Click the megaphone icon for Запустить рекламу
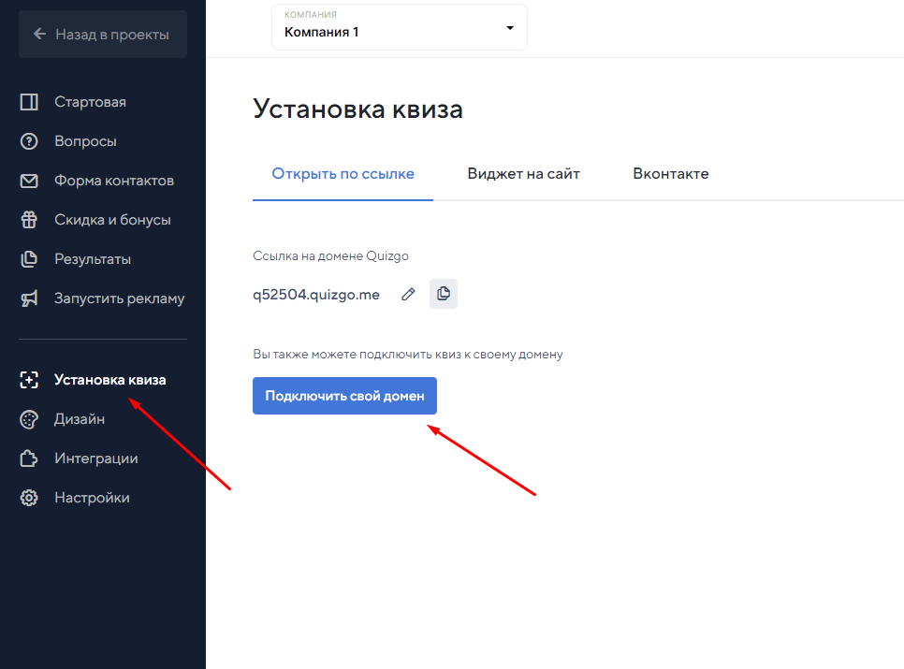This screenshot has width=904, height=669. (29, 298)
